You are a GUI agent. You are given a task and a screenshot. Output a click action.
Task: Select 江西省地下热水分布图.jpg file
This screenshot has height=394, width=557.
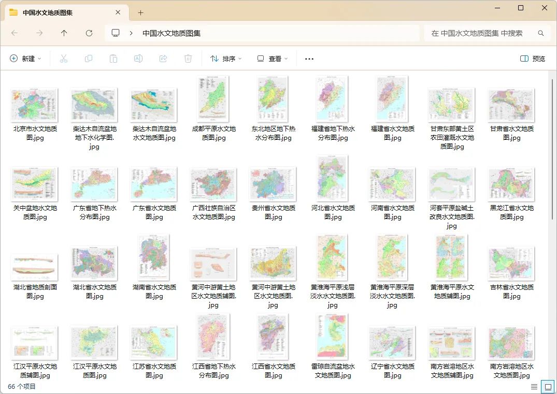coord(214,346)
